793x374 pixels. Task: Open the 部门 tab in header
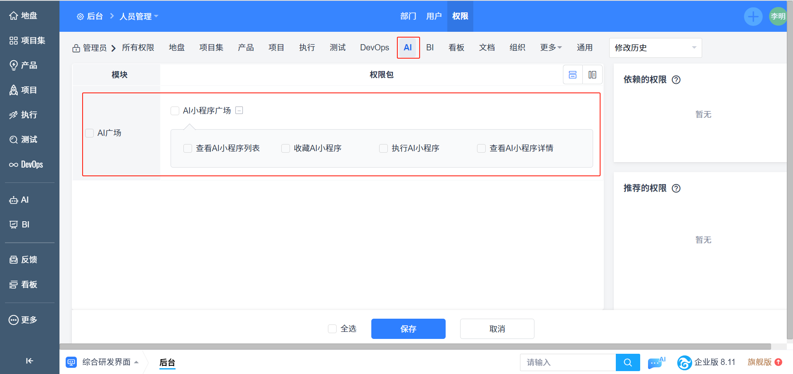click(x=408, y=16)
